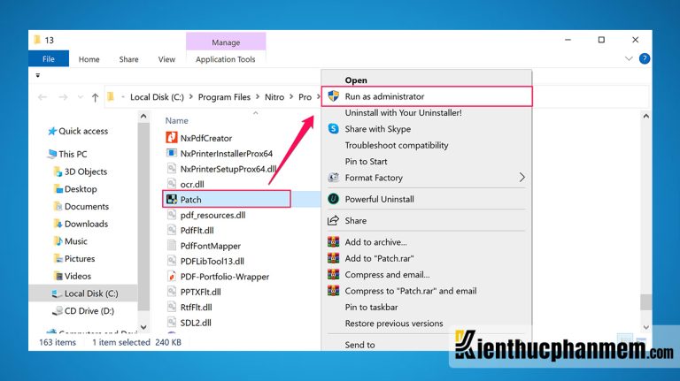
Task: Collapse the ribbon using the chevron
Action: (x=629, y=58)
